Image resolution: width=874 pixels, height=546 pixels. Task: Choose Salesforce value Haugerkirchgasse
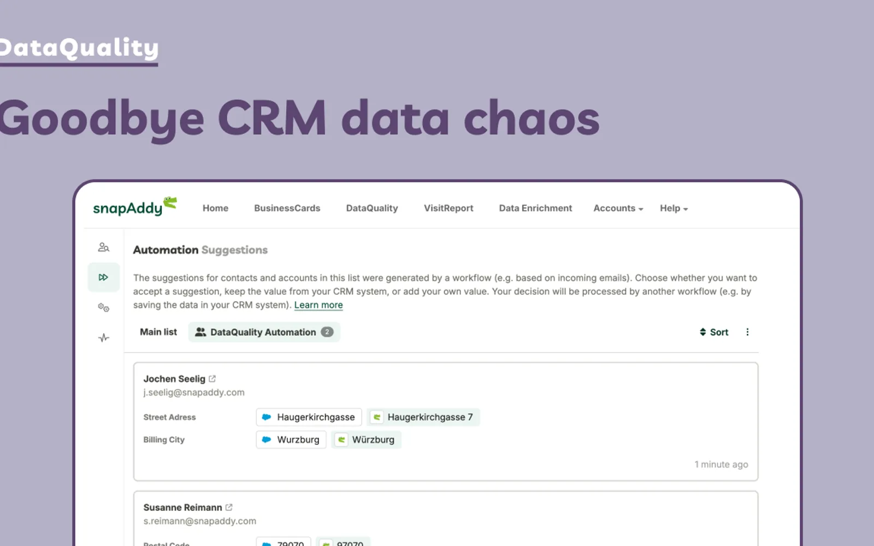pyautogui.click(x=309, y=417)
